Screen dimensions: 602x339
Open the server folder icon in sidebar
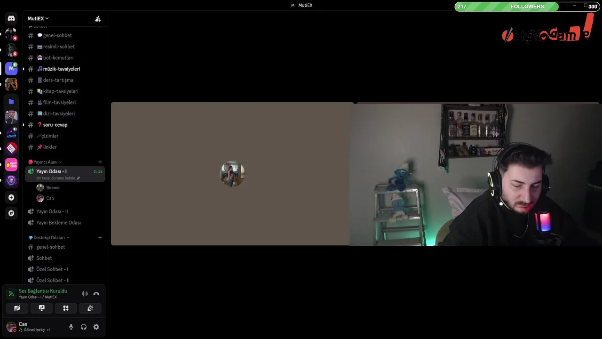point(11,101)
